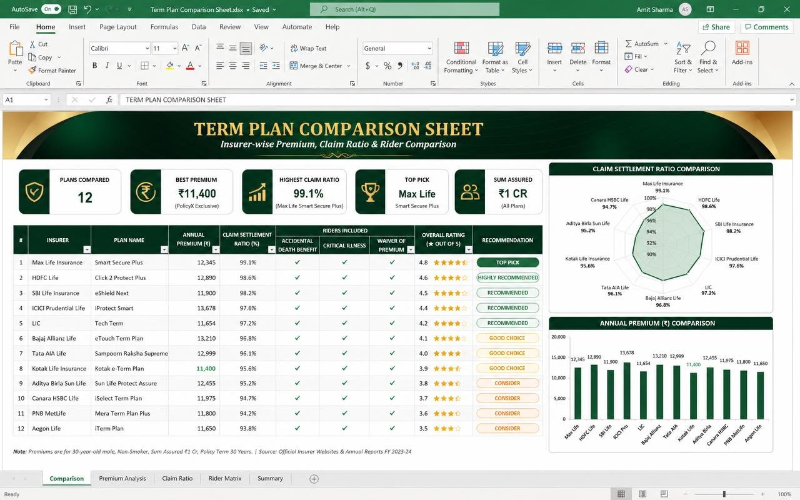This screenshot has width=800, height=500.
Task: Open the Insurer column filter dropdown
Action: point(86,249)
